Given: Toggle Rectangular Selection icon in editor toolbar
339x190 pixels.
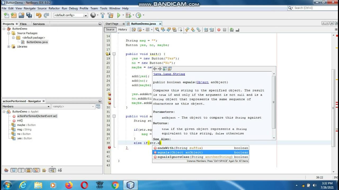Looking at the screenshot, I should coord(180,30).
